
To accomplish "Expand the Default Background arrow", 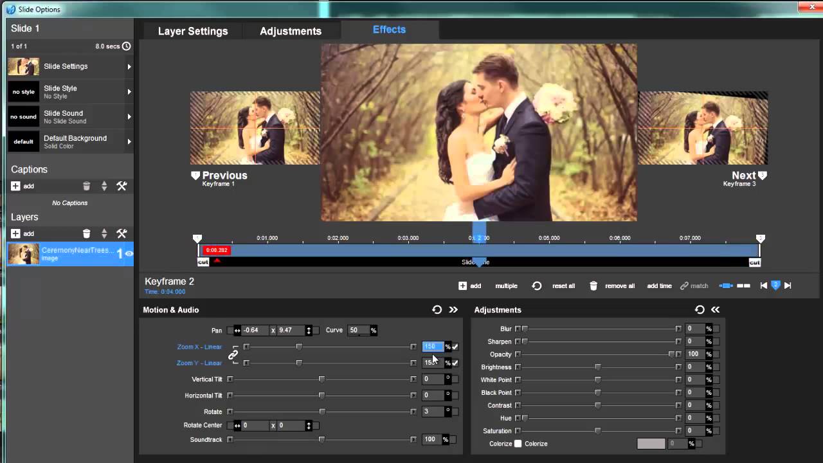I will [129, 141].
